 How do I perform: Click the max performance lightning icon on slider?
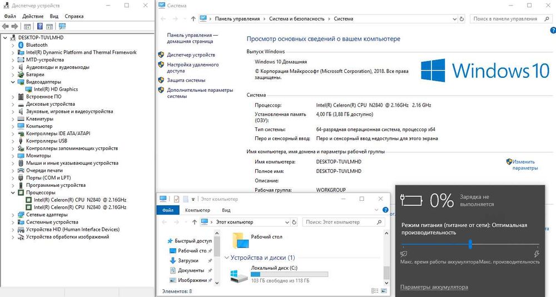[x=537, y=254]
